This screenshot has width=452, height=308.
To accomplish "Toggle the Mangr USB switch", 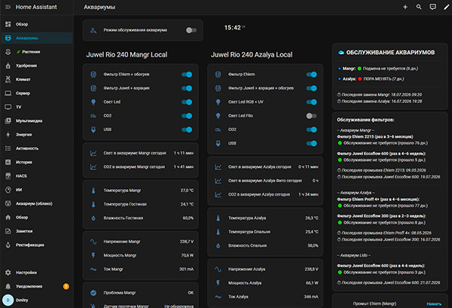I will (x=187, y=130).
